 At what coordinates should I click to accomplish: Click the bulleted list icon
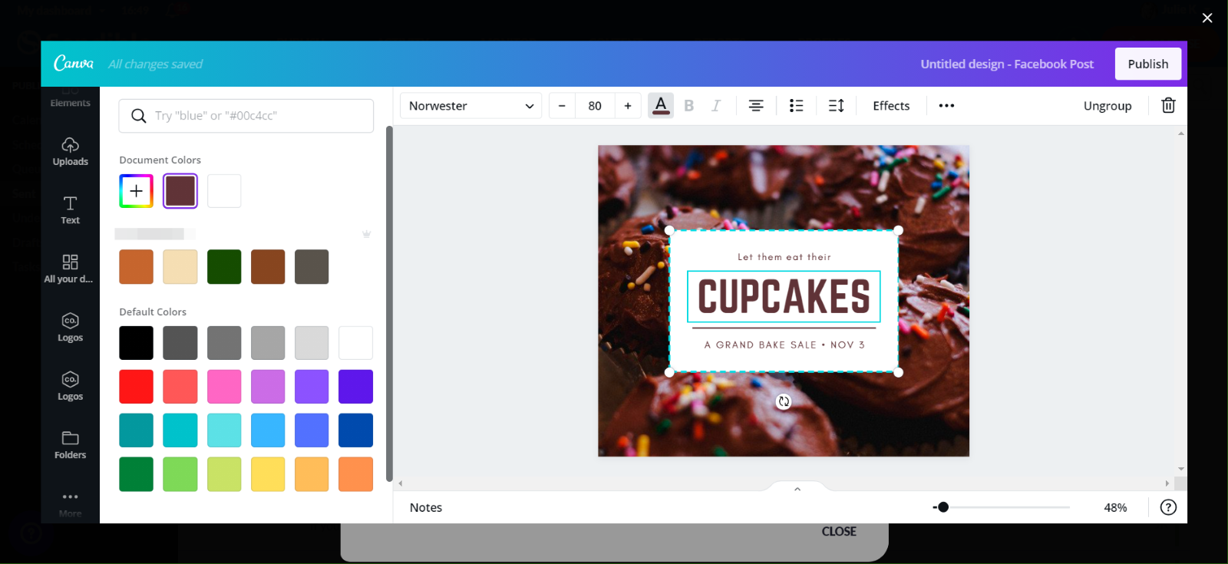point(797,106)
